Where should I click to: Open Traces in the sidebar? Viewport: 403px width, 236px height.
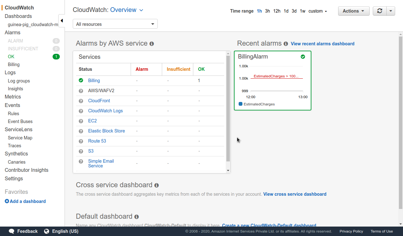tap(14, 146)
